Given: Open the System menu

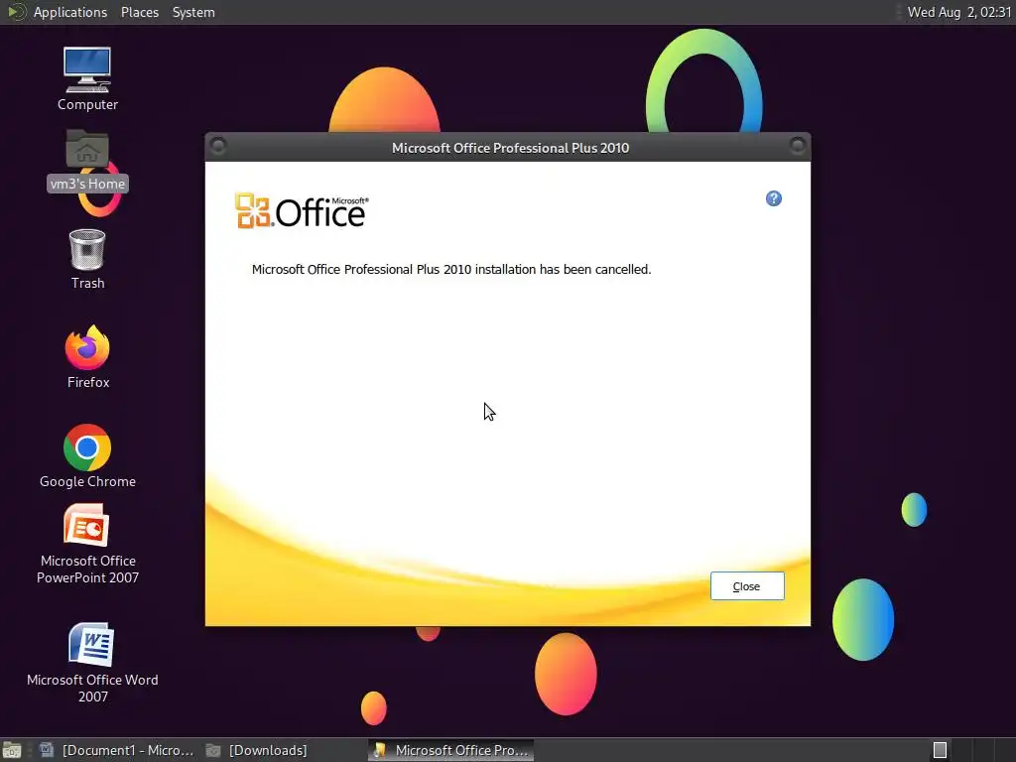Looking at the screenshot, I should (193, 12).
